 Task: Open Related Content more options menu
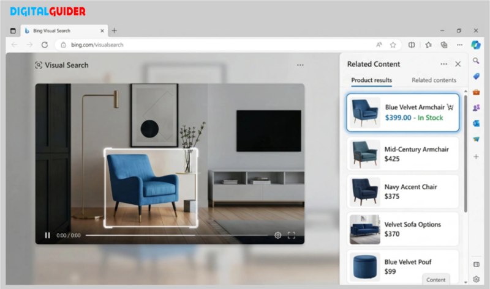(x=443, y=64)
